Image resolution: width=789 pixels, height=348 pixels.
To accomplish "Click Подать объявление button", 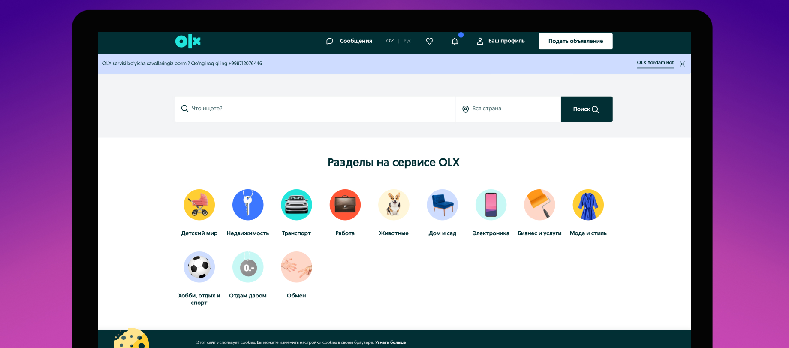I will 575,41.
